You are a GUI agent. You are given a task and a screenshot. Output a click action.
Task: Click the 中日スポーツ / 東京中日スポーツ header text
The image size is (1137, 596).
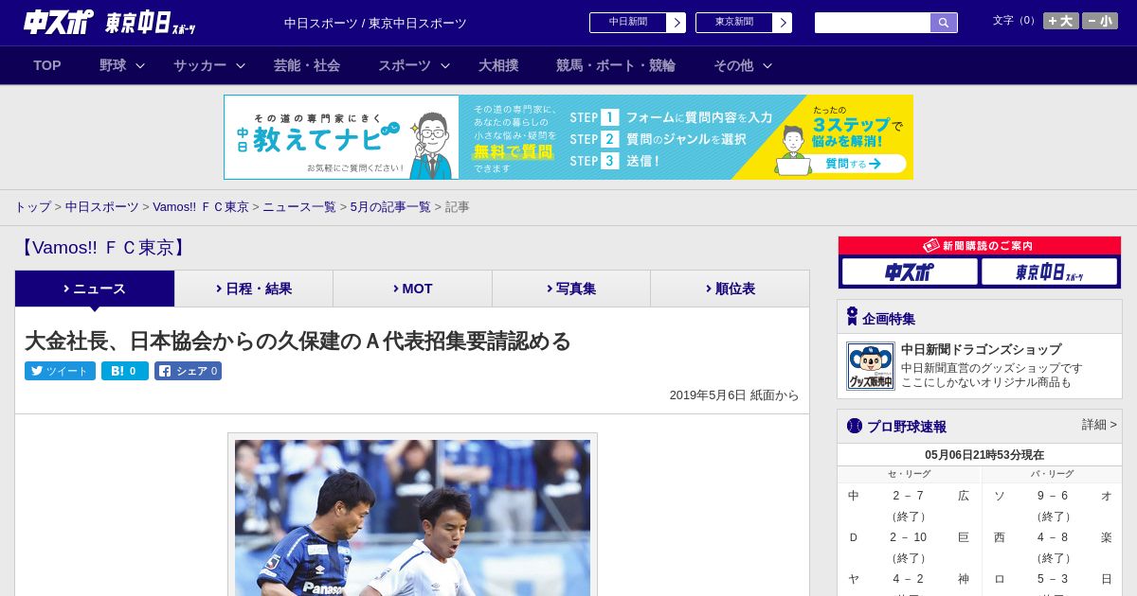pyautogui.click(x=375, y=23)
